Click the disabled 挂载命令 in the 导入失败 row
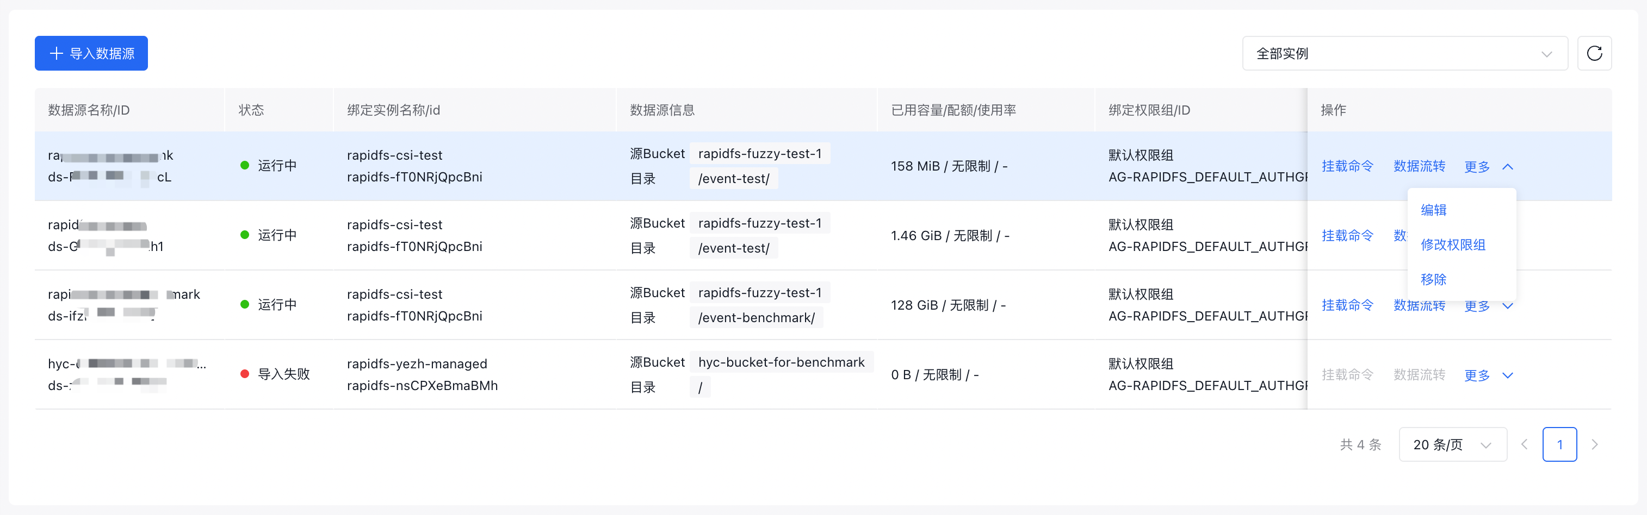The image size is (1647, 515). coord(1347,374)
